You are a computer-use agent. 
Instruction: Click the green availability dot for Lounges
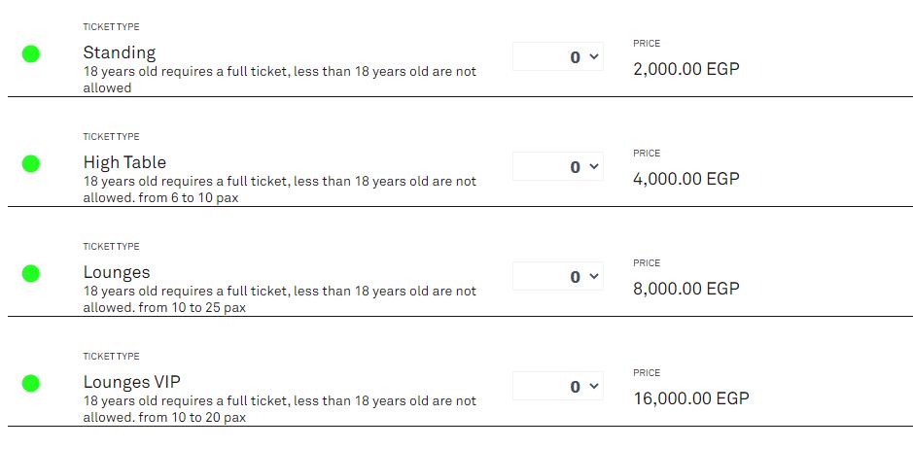(x=31, y=274)
